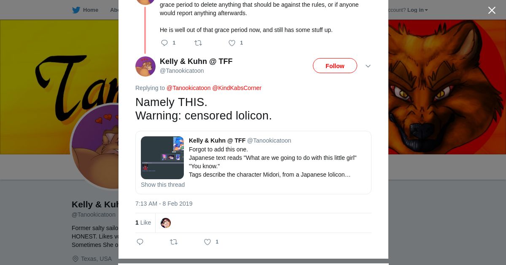Screen dimensions: 506x265
Task: Open the tweet timestamp 8 Feb 2019
Action: coord(164,204)
